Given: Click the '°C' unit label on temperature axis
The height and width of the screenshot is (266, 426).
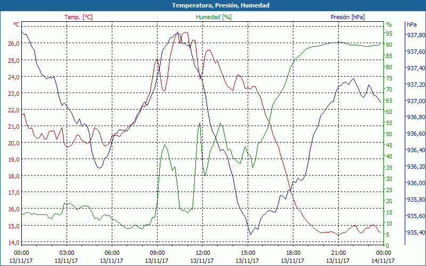Looking at the screenshot, I should (x=17, y=24).
